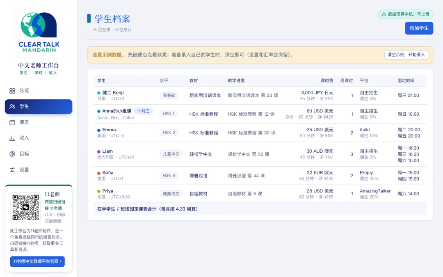Click the 零基础 level pill
The image size is (443, 277).
[169, 96]
